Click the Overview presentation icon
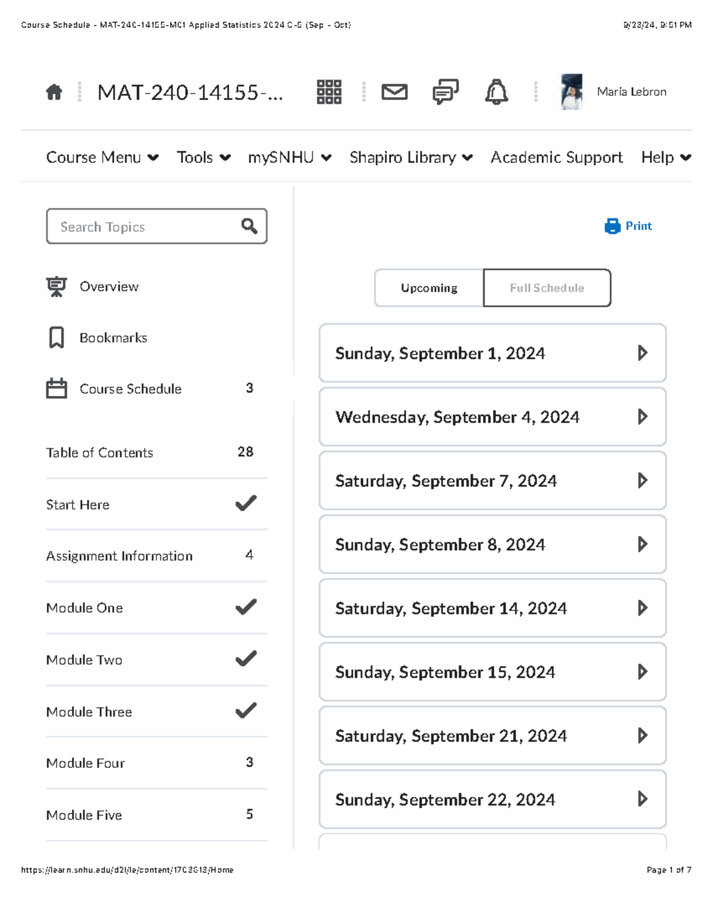This screenshot has height=923, width=713. click(56, 286)
